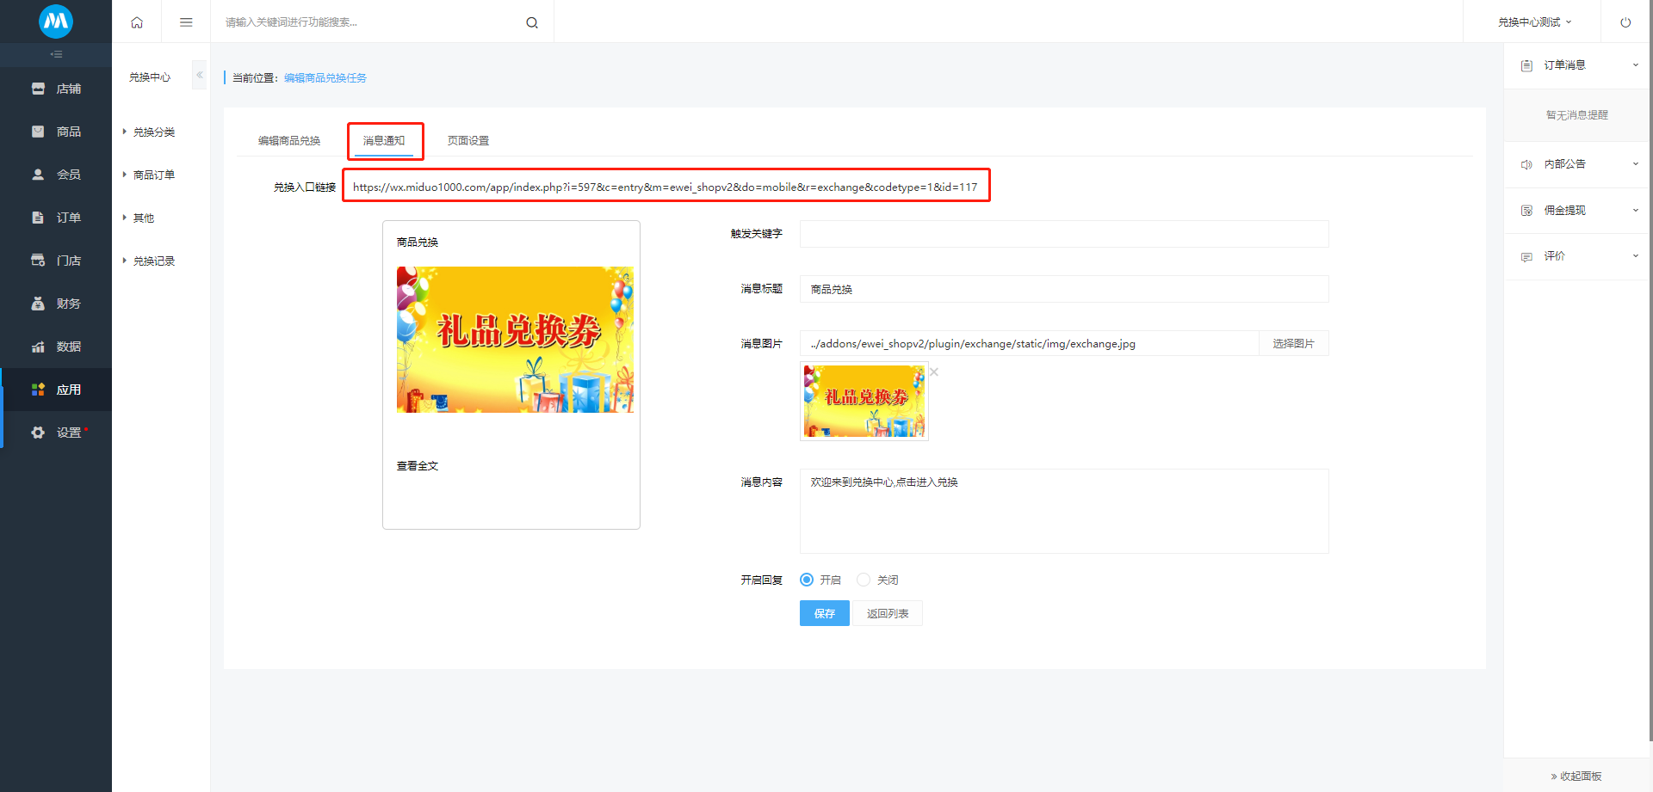Open 兑换中心测试 account dropdown
This screenshot has height=792, width=1653.
pyautogui.click(x=1534, y=22)
